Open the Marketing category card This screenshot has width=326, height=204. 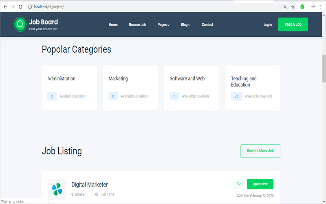click(x=130, y=88)
